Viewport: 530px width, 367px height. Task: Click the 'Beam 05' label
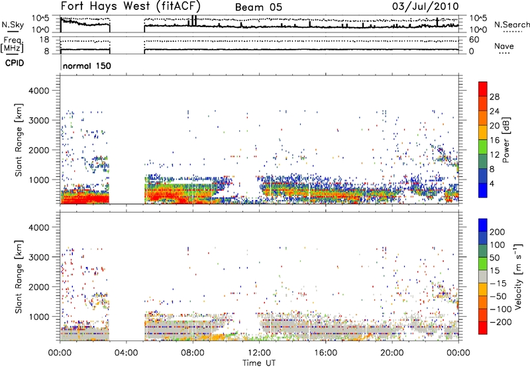coord(258,7)
